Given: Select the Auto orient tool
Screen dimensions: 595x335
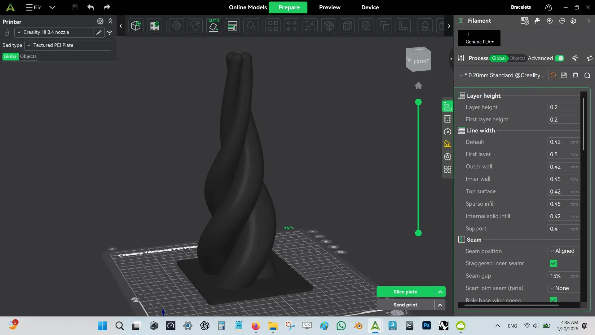Looking at the screenshot, I should (214, 26).
